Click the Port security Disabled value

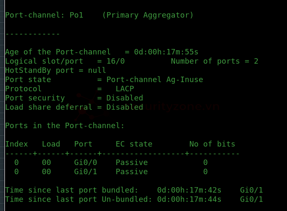(x=125, y=98)
